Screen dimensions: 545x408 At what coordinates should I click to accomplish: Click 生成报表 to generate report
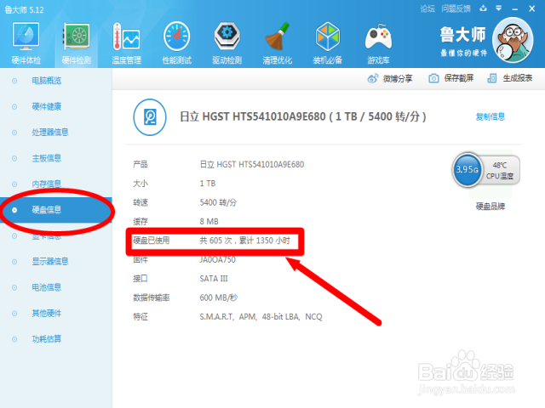(510, 78)
